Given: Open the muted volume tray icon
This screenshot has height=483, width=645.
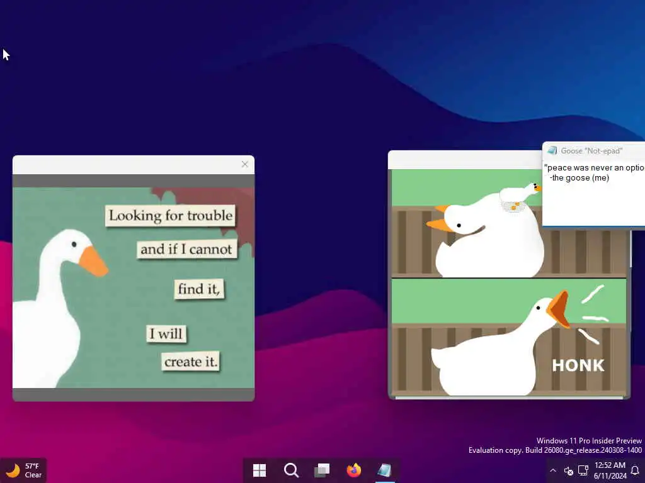Looking at the screenshot, I should click(x=569, y=470).
